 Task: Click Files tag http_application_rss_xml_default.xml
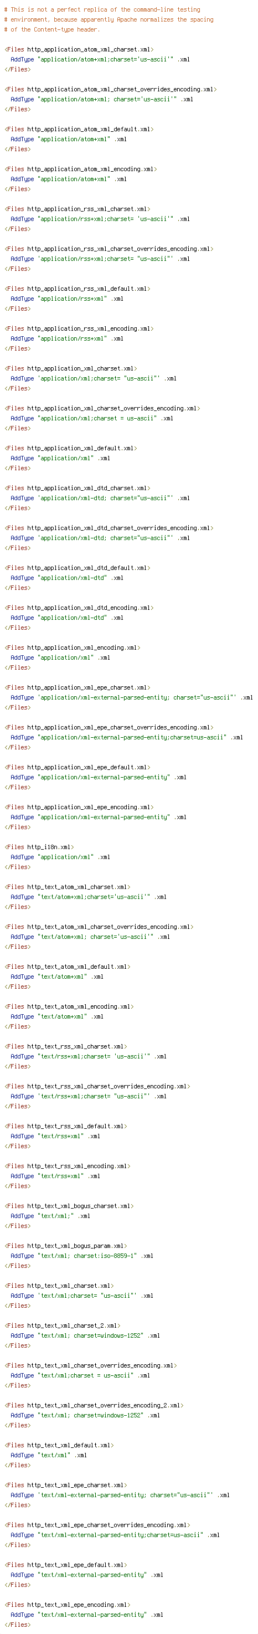(78, 289)
